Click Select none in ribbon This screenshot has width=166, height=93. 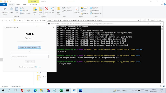tap(95, 11)
